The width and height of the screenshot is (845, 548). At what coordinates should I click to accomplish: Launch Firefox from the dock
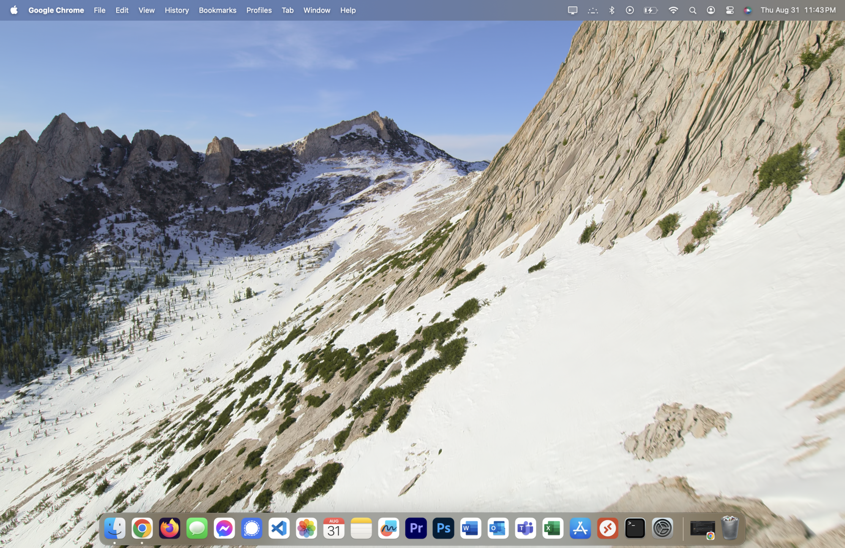[x=169, y=528]
